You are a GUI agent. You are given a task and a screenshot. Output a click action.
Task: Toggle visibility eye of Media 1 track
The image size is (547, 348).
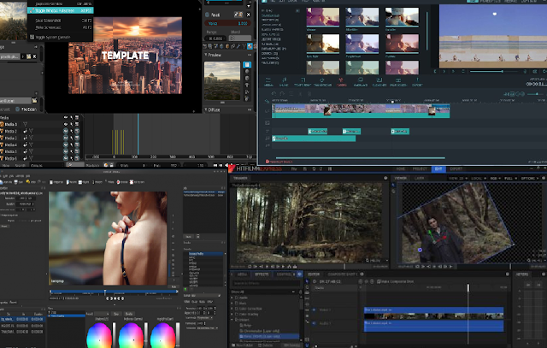click(66, 124)
